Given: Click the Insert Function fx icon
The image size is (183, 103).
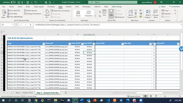Looking at the screenshot, I should [31, 25].
